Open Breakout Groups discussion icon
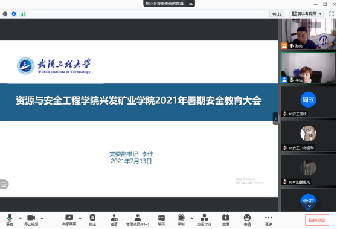The image size is (337, 229). 204,220
